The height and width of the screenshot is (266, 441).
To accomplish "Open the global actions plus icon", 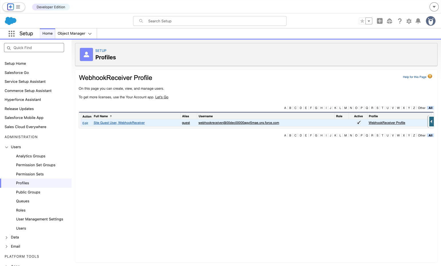I will (x=380, y=21).
